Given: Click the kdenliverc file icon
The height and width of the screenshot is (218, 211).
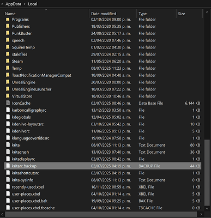Looking at the screenshot, I should coord(8,131).
